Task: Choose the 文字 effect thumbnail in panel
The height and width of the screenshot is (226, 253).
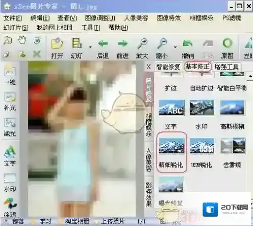Action: tap(171, 108)
